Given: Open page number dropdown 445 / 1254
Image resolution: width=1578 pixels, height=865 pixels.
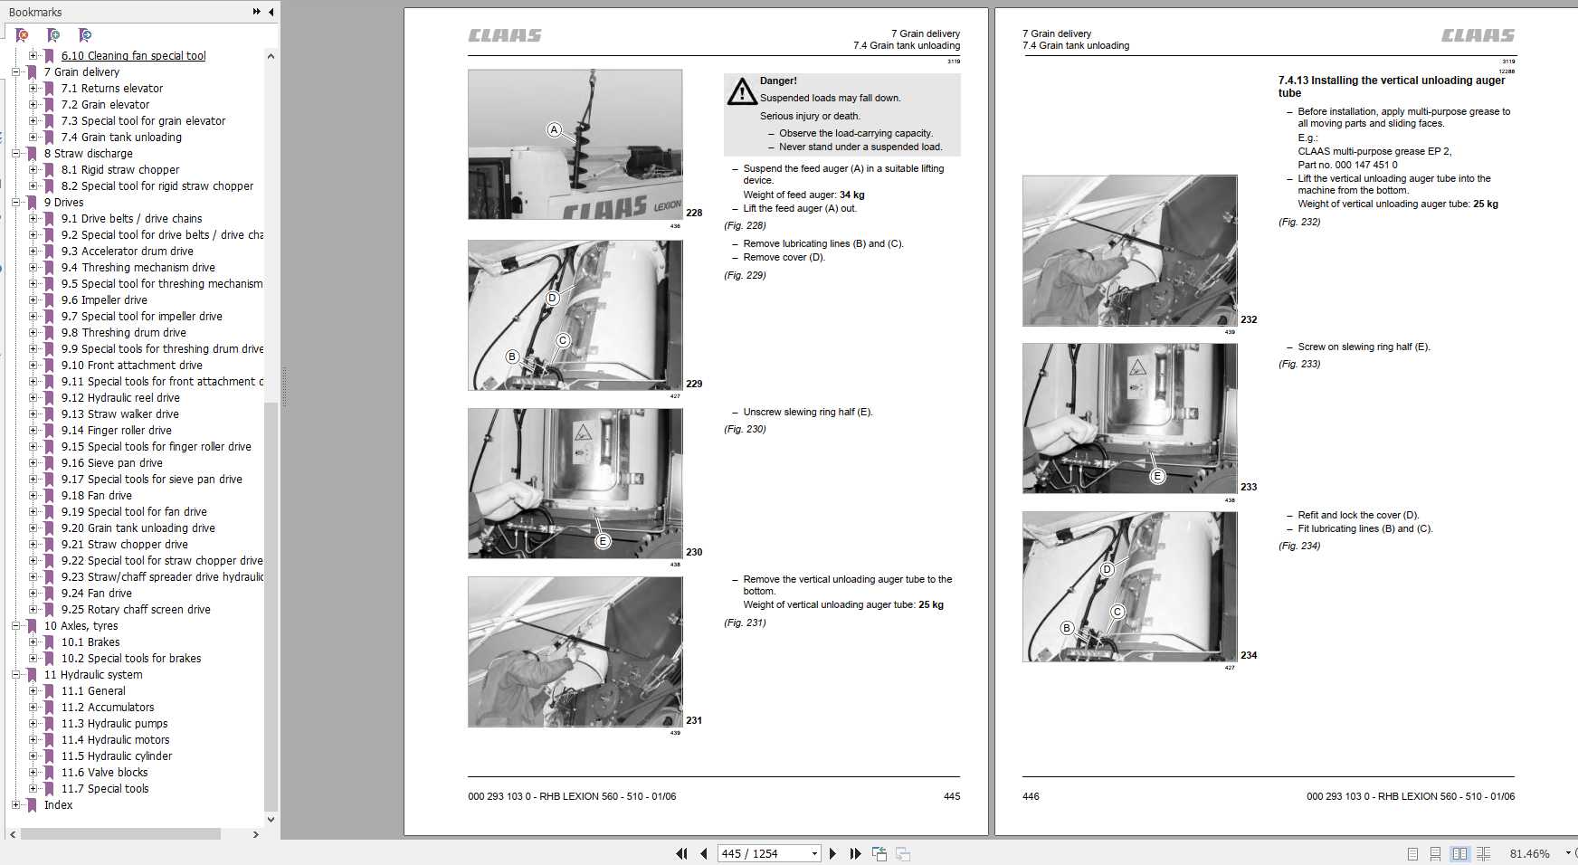Looking at the screenshot, I should pos(814,853).
